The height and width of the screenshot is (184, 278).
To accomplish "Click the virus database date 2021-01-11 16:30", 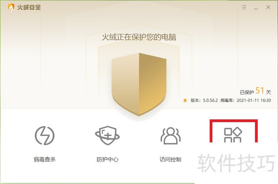I will (x=254, y=101).
